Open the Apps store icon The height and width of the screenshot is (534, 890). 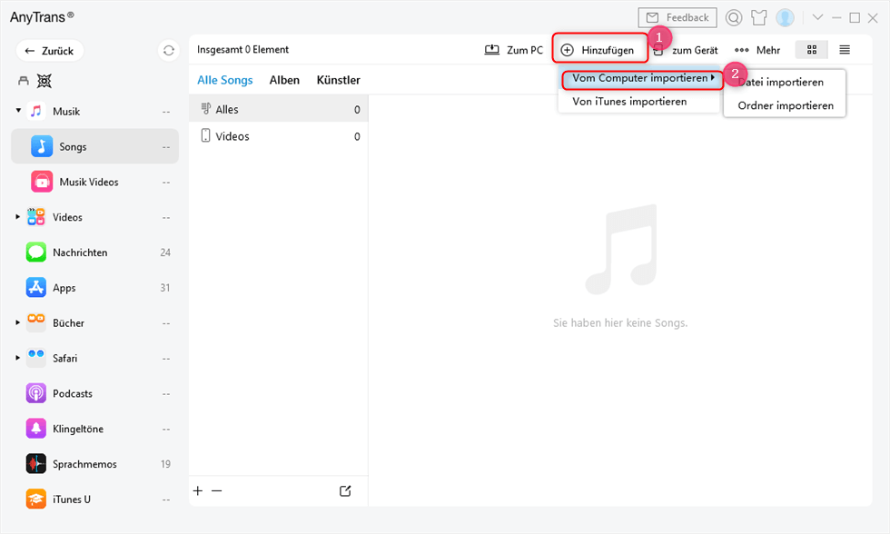click(x=36, y=288)
